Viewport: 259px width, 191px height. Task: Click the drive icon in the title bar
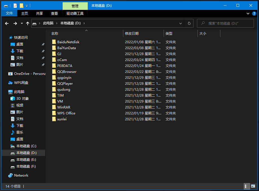click(x=6, y=6)
